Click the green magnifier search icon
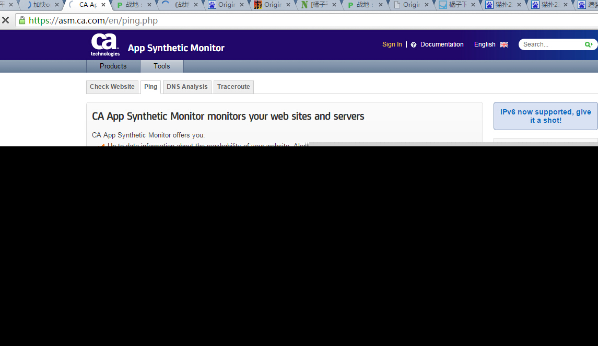 pyautogui.click(x=589, y=44)
